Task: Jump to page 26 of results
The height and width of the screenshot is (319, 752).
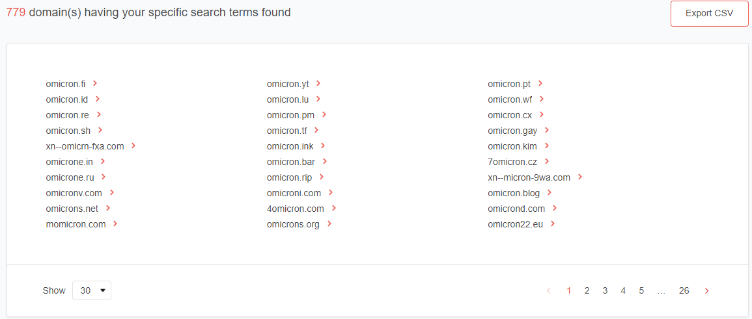Action: point(684,291)
